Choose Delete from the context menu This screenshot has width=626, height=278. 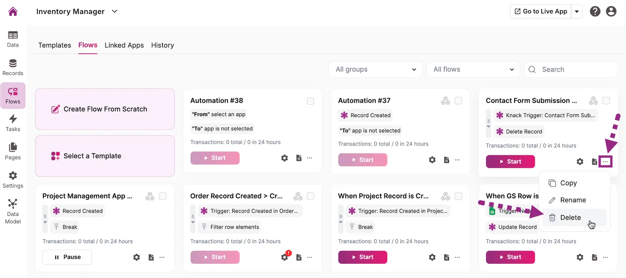pyautogui.click(x=570, y=217)
